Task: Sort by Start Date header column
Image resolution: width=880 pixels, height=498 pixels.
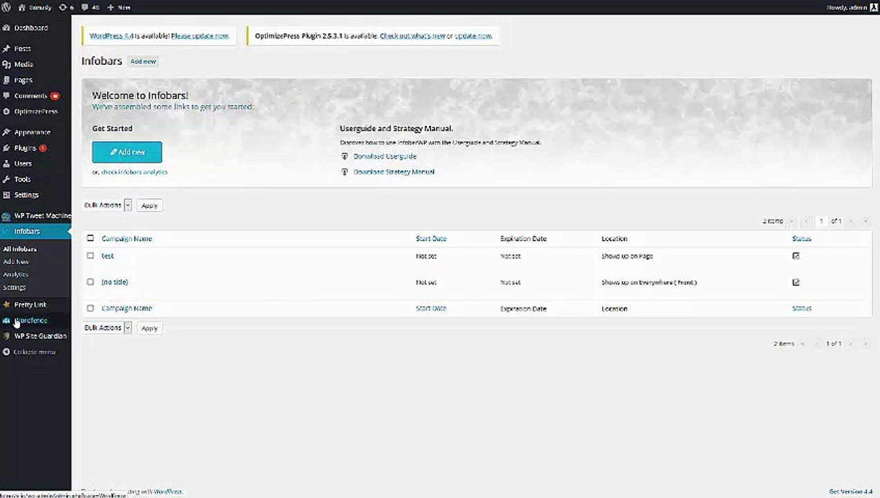Action: [431, 239]
